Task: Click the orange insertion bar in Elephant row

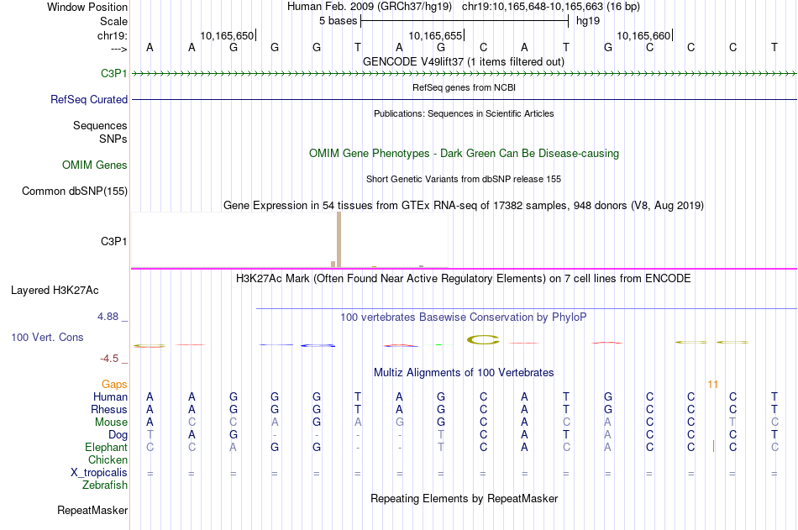Action: [713, 447]
